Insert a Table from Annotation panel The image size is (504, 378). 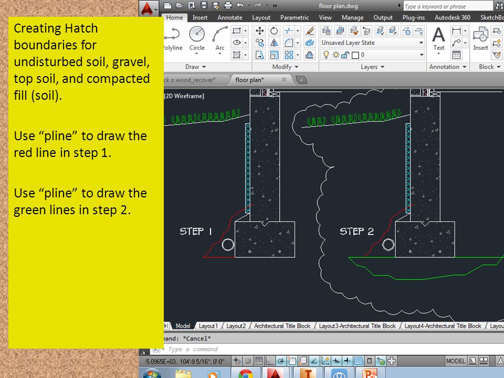[456, 55]
